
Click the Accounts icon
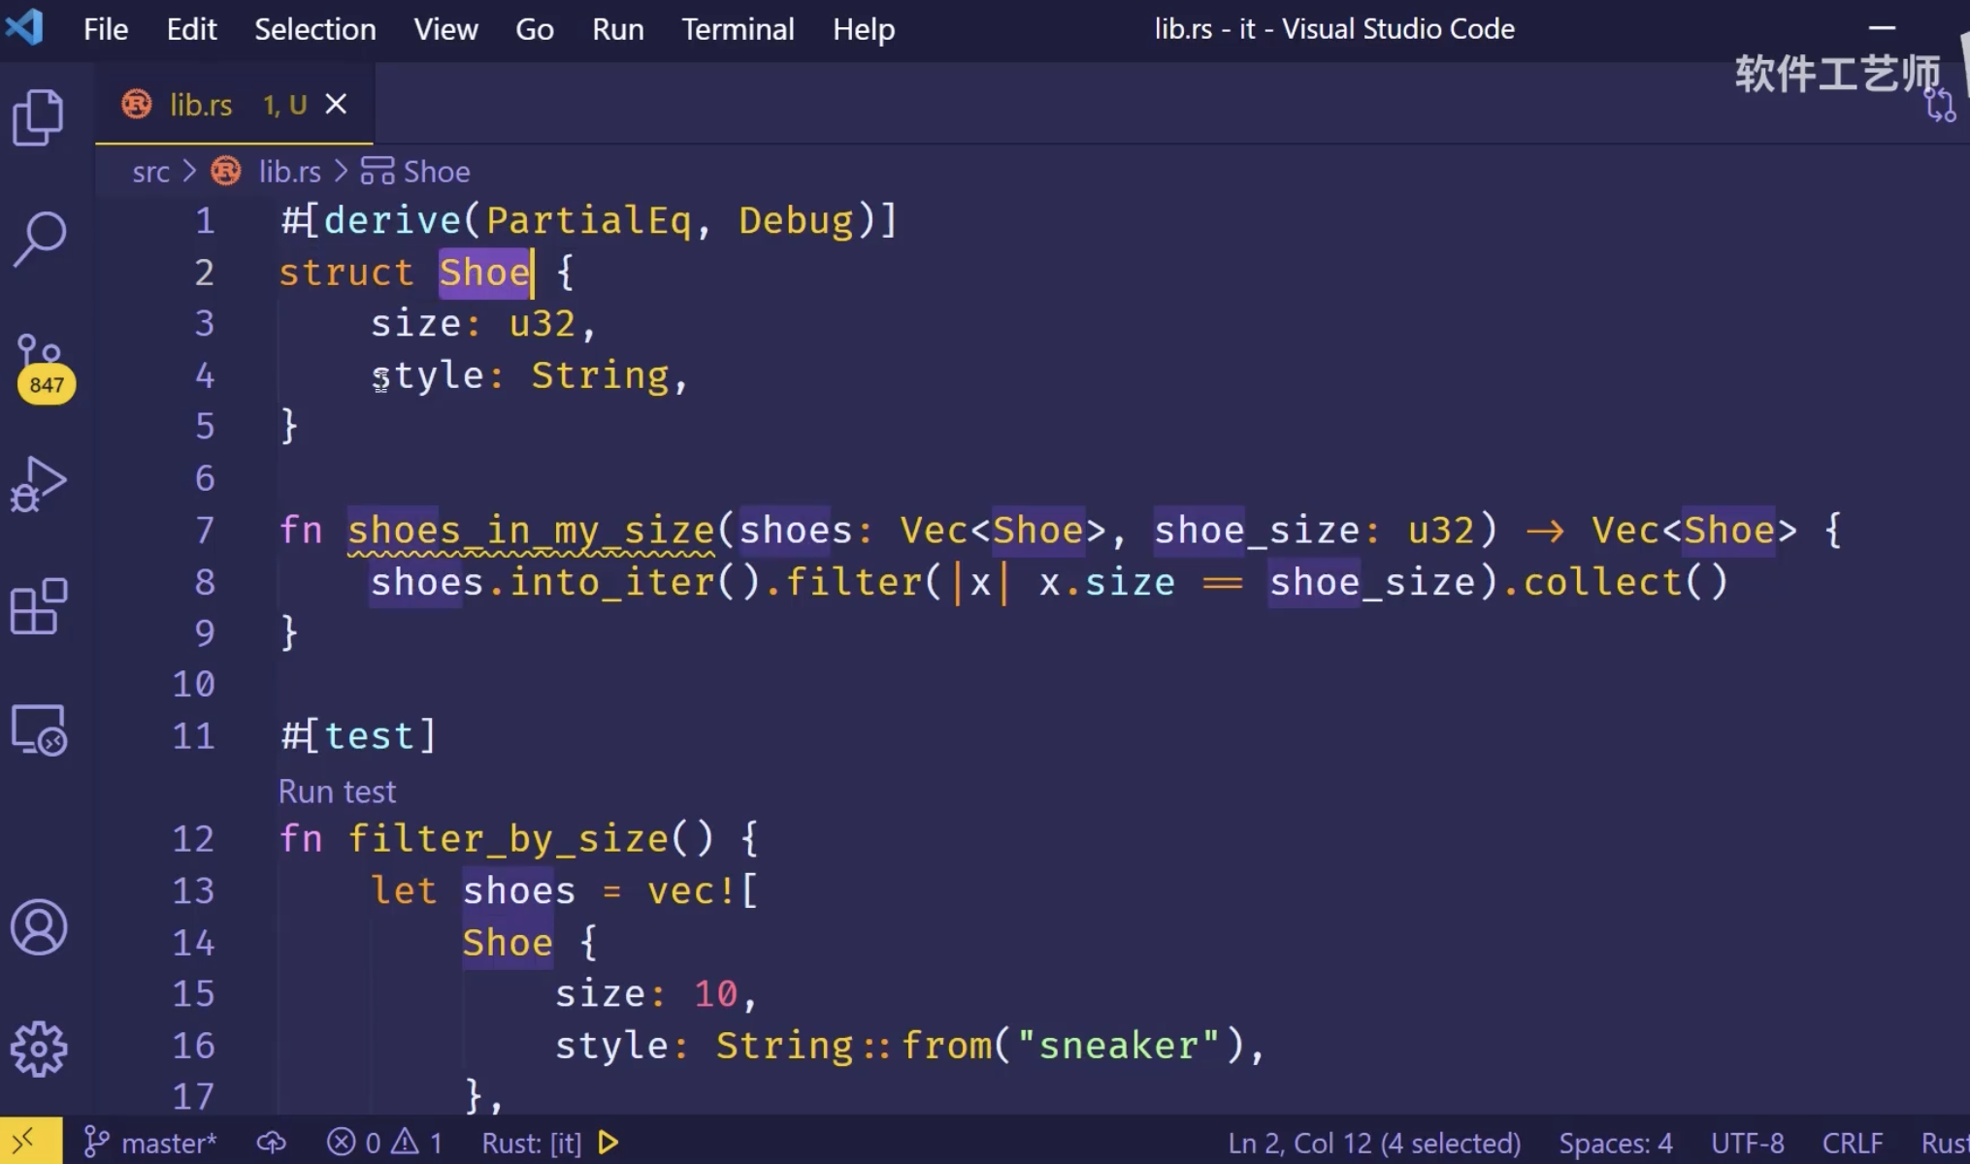[39, 927]
